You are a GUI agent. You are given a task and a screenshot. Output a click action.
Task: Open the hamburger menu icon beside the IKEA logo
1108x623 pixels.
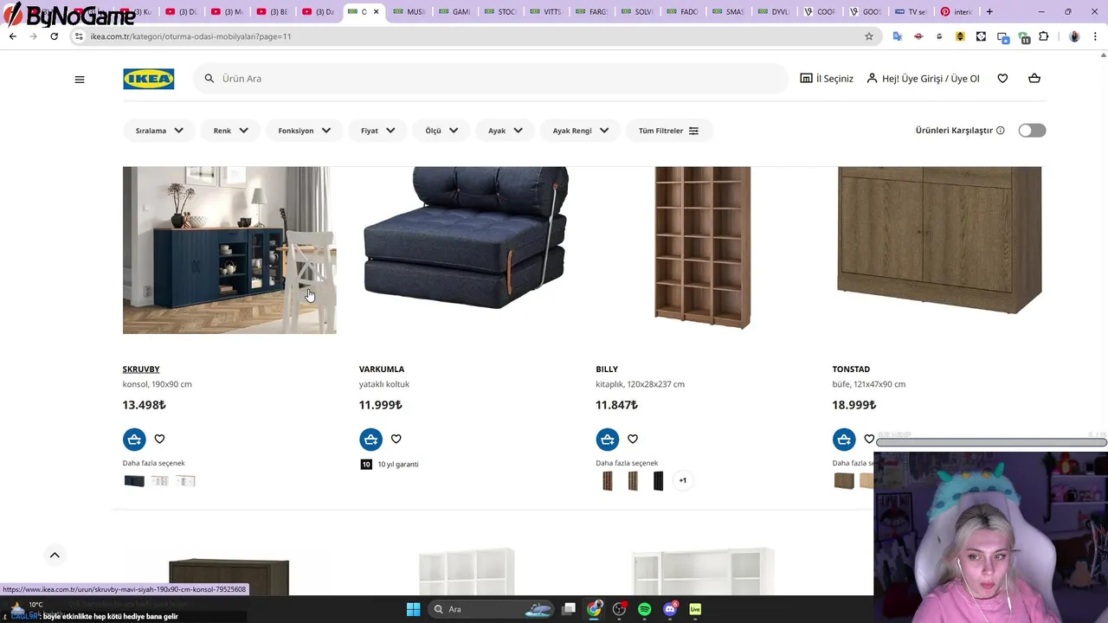coord(80,79)
